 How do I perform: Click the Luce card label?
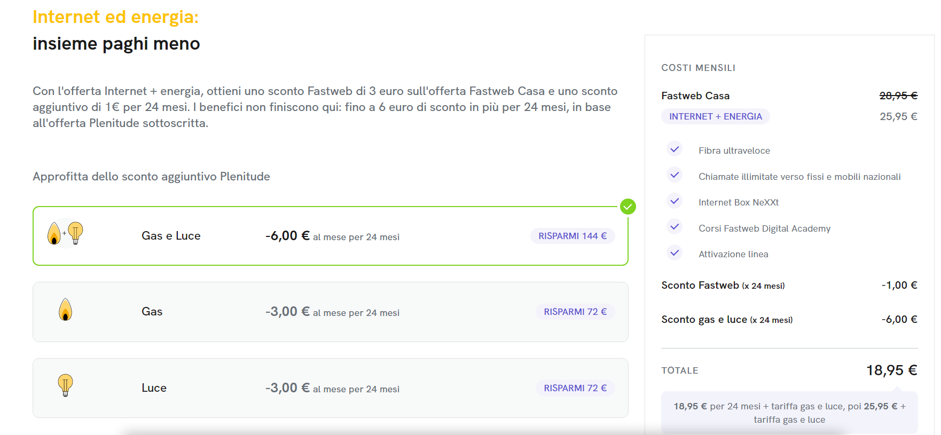[x=154, y=388]
